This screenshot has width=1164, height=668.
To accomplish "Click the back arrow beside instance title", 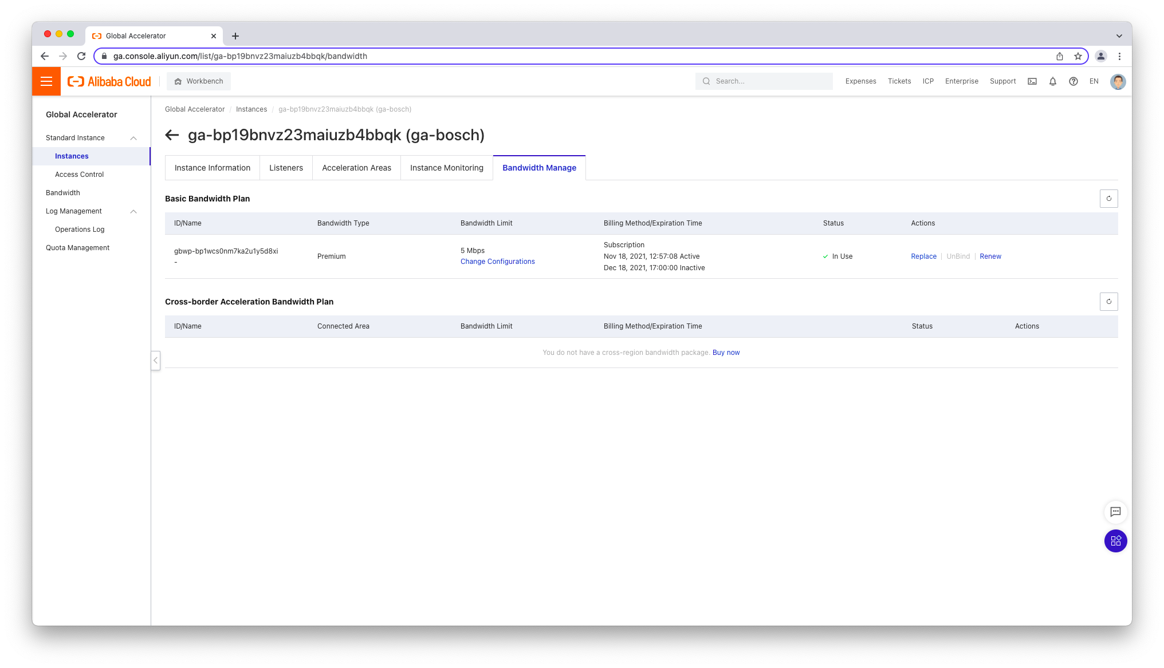I will tap(172, 135).
